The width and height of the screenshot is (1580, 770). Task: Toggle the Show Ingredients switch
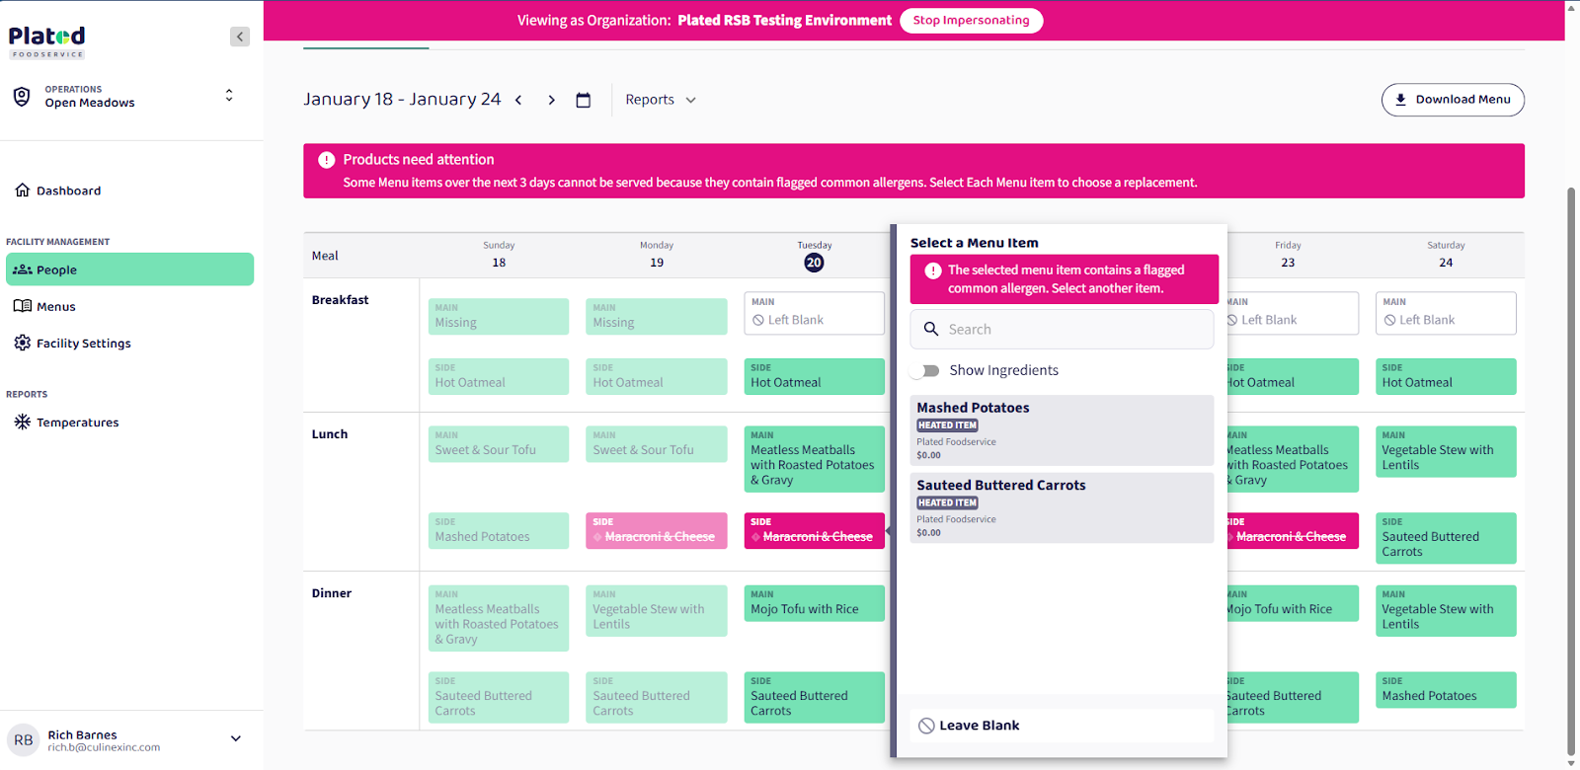[x=926, y=370]
